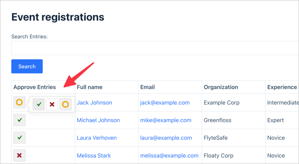
Task: Click the Full name column header
Action: (89, 87)
